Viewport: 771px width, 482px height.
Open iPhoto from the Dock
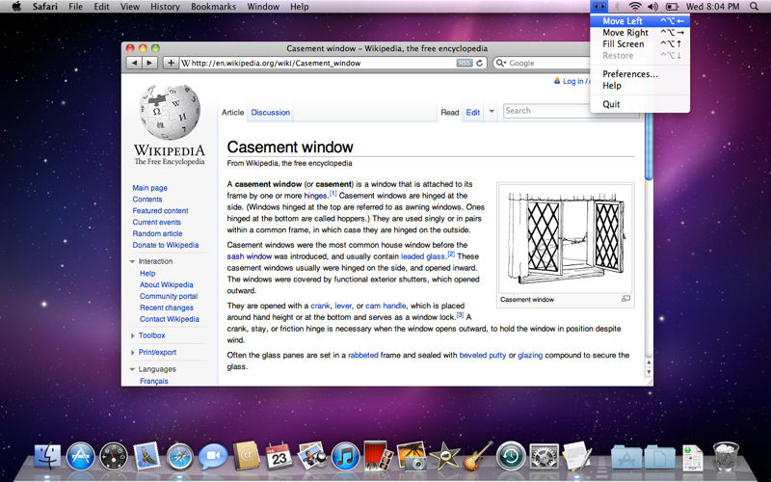(x=412, y=455)
